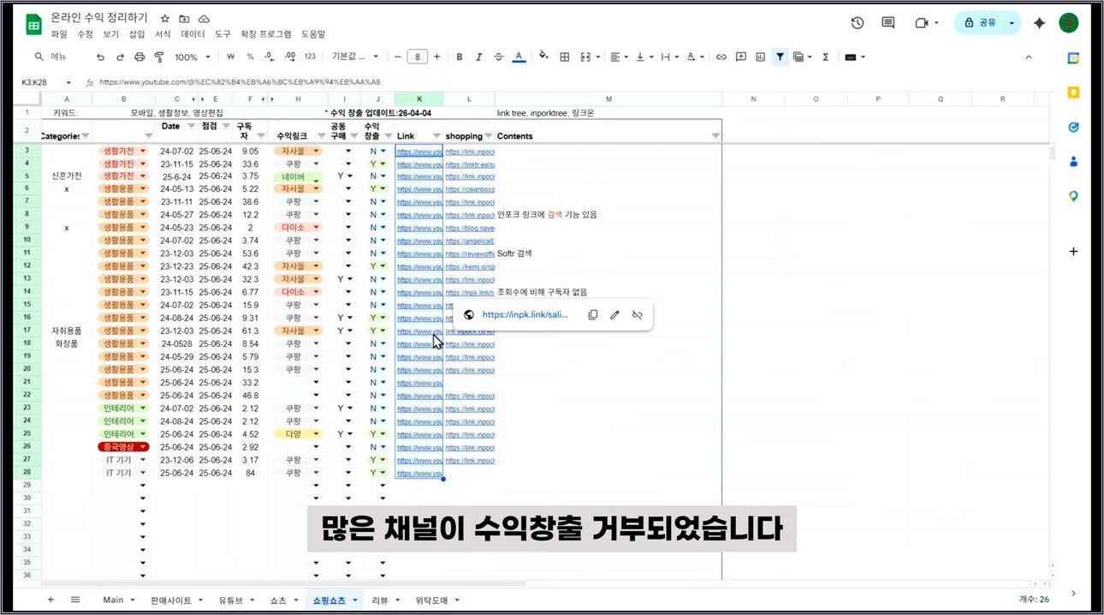This screenshot has height=615, width=1104.
Task: Insert a link from the toolbar
Action: tap(721, 57)
